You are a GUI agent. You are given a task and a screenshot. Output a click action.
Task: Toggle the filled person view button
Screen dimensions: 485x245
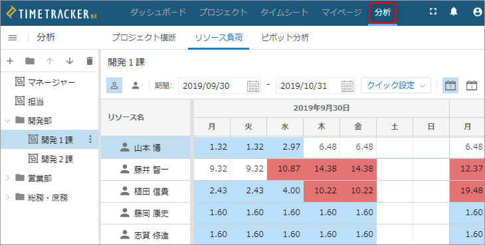click(x=135, y=85)
